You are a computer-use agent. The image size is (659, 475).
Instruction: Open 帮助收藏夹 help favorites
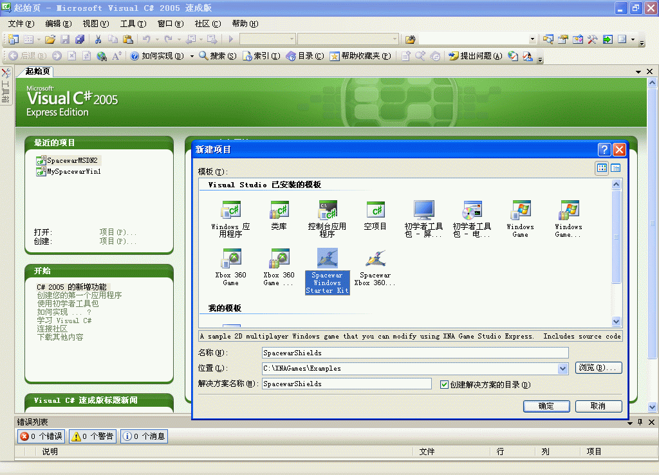360,56
